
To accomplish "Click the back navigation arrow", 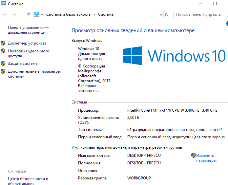I will coord(5,14).
